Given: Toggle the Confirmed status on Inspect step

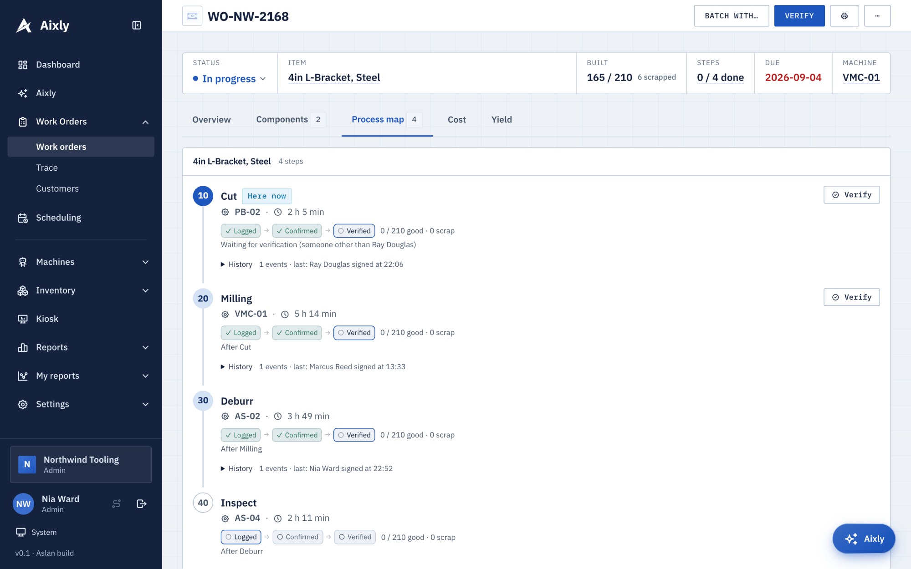Looking at the screenshot, I should click(x=298, y=537).
